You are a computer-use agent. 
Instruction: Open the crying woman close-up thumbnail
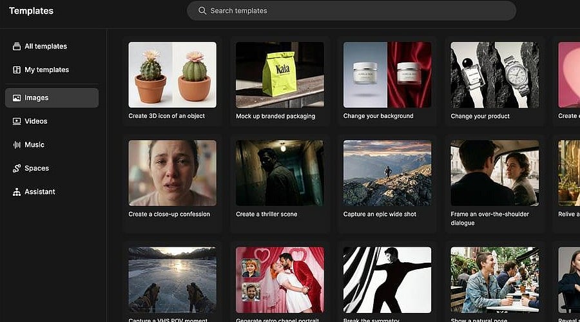point(172,173)
